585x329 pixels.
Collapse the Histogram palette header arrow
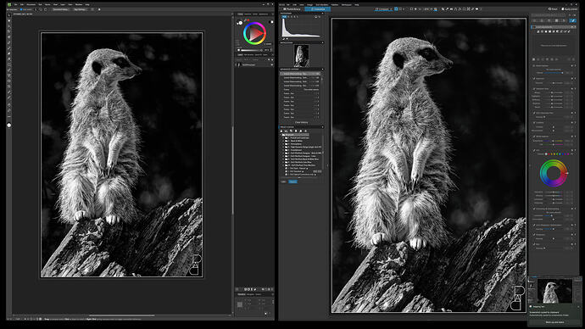click(323, 13)
